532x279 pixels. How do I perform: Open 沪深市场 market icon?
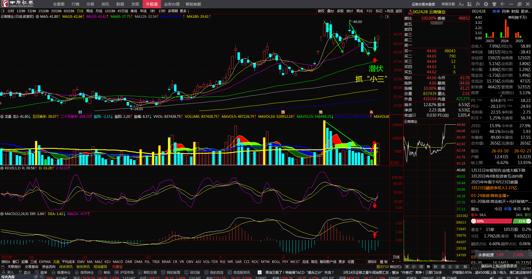pos(117,273)
